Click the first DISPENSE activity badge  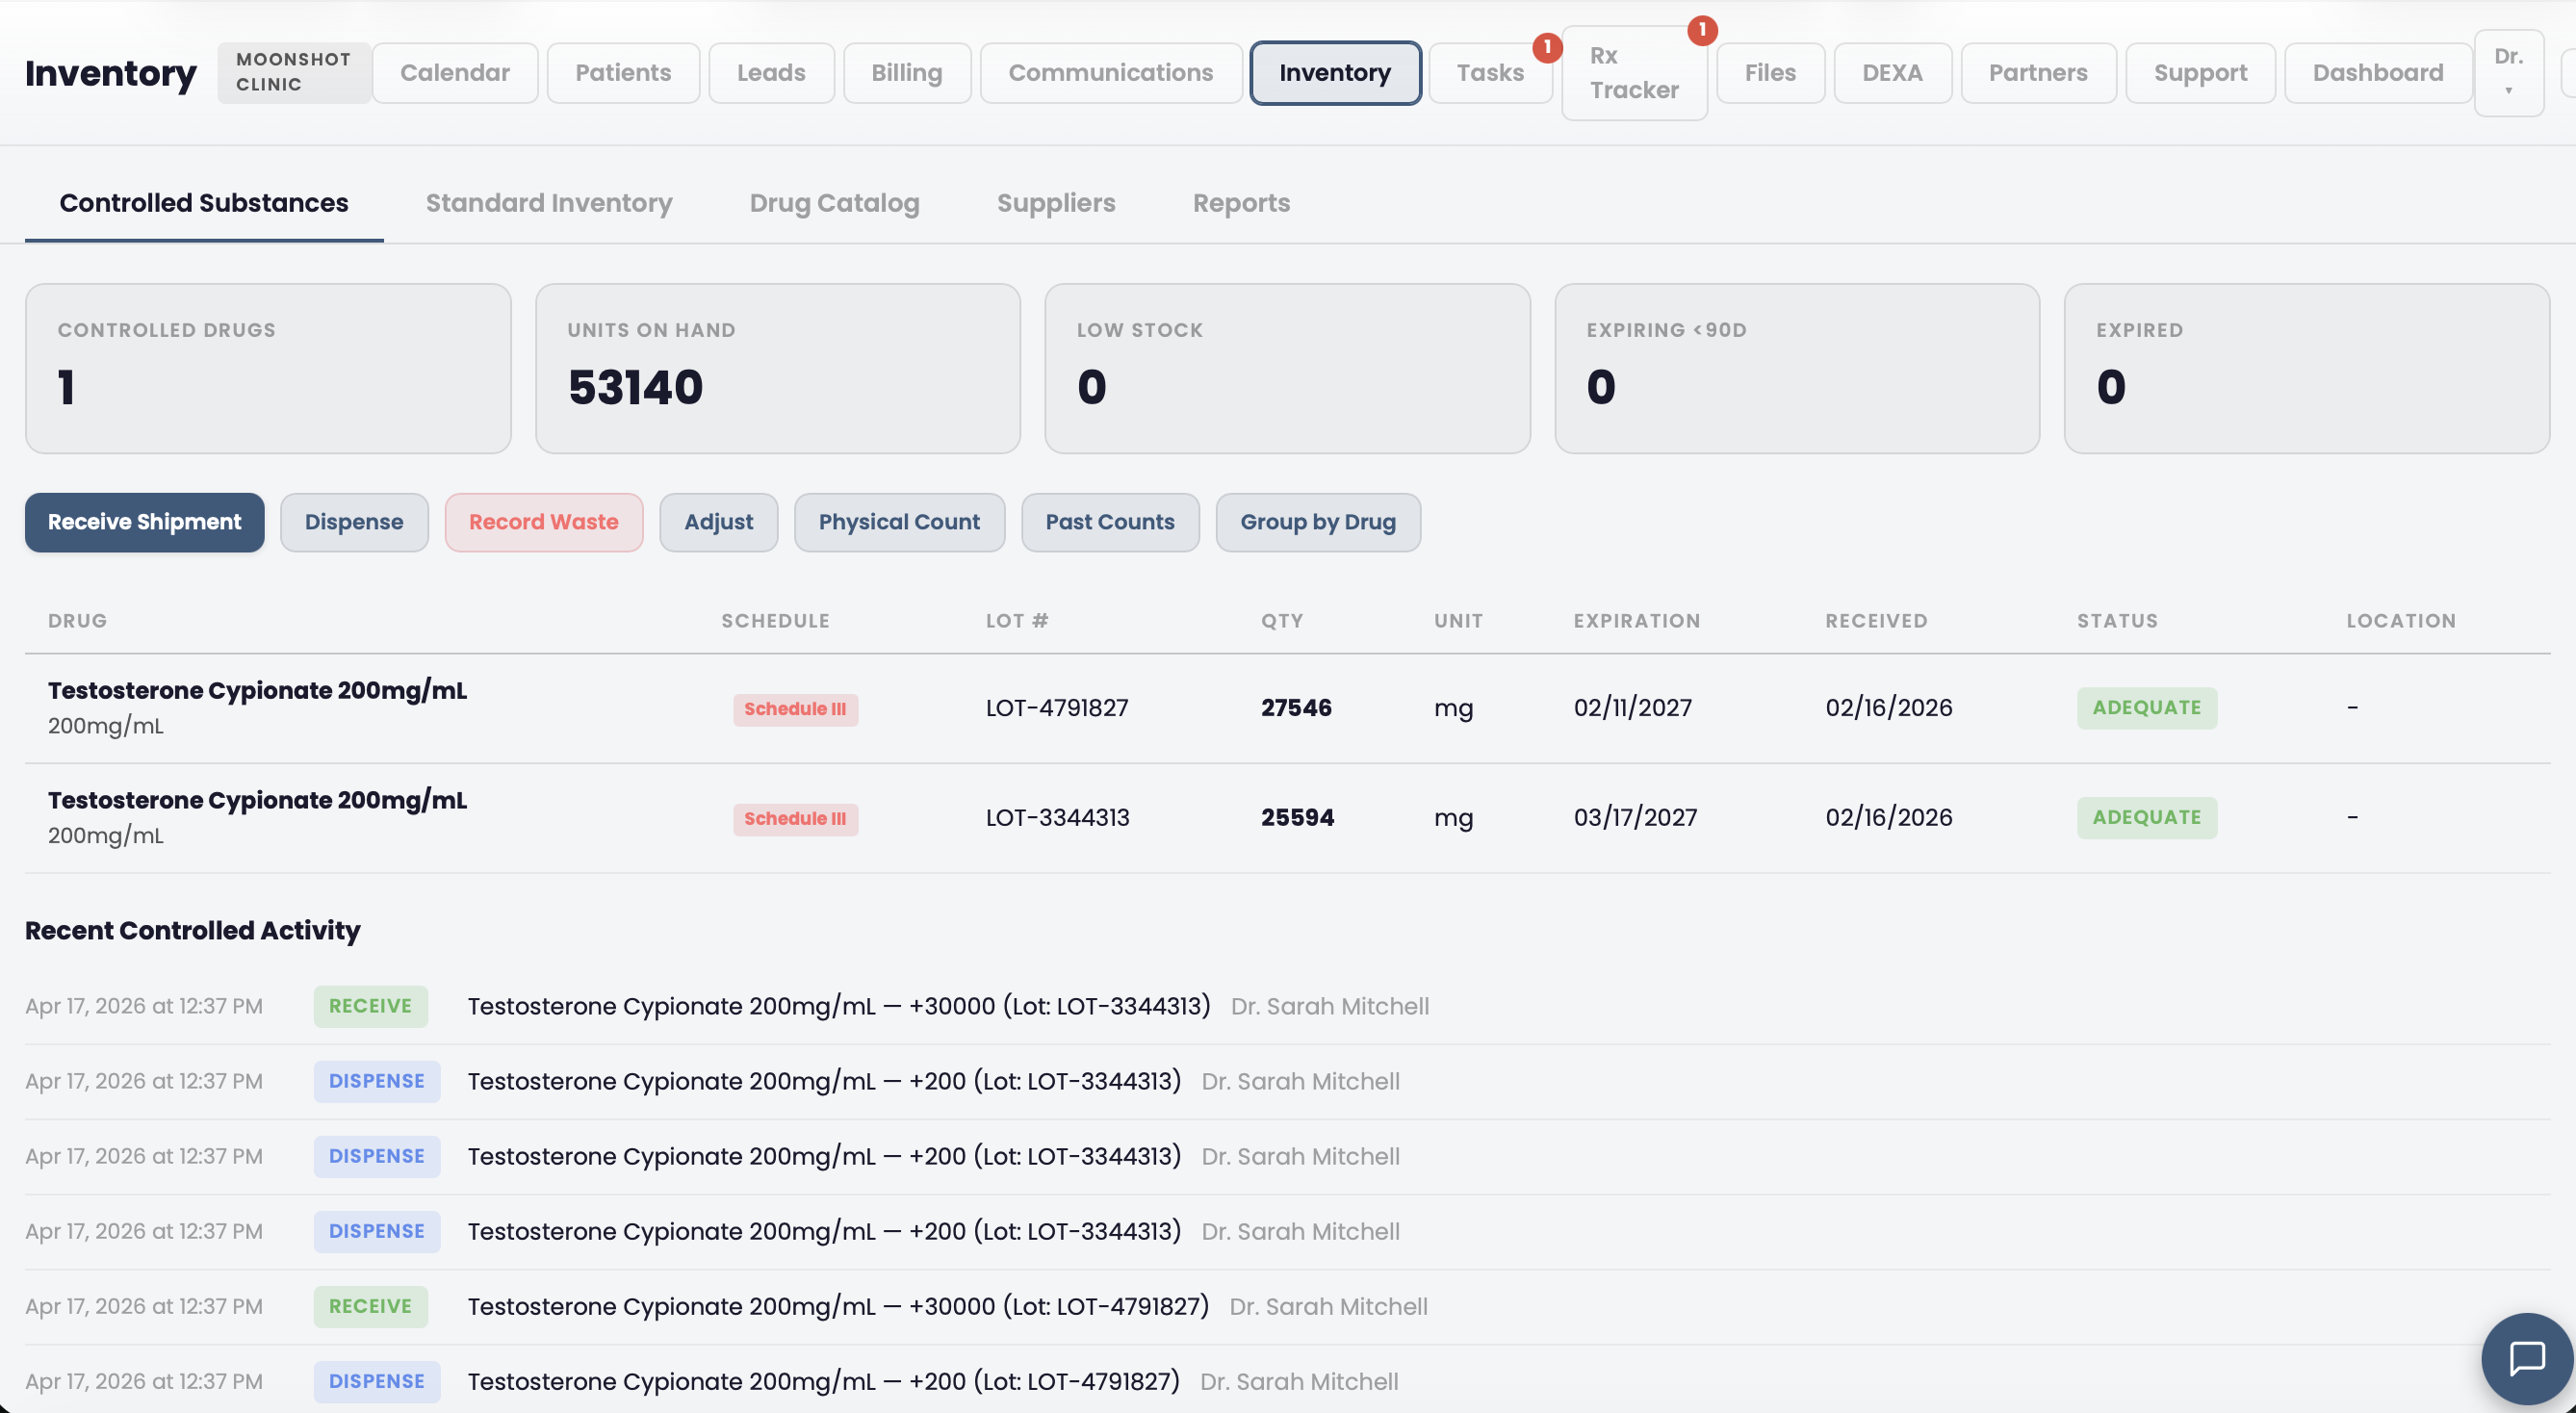click(x=376, y=1081)
